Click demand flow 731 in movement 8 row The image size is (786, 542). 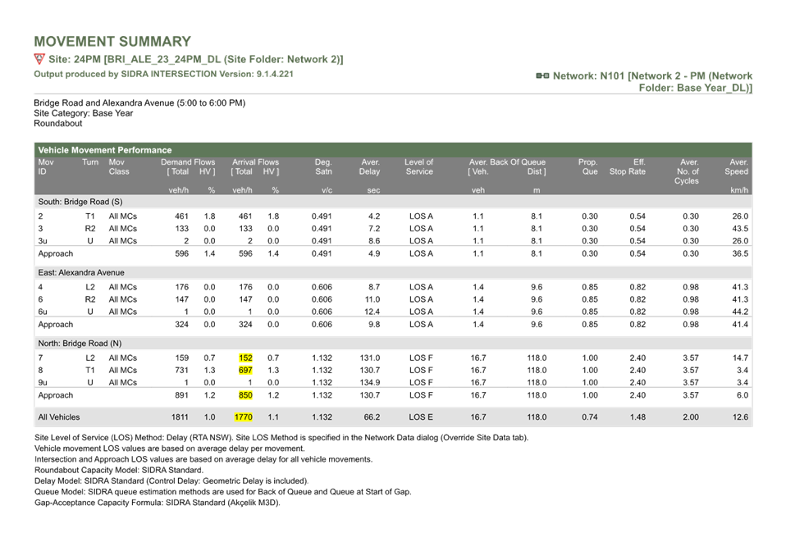coord(181,370)
